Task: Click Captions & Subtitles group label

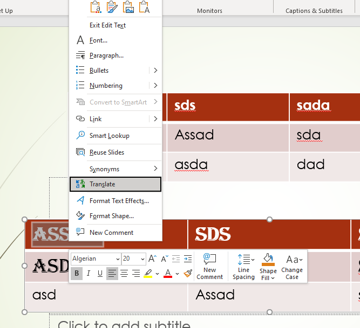Action: [314, 11]
